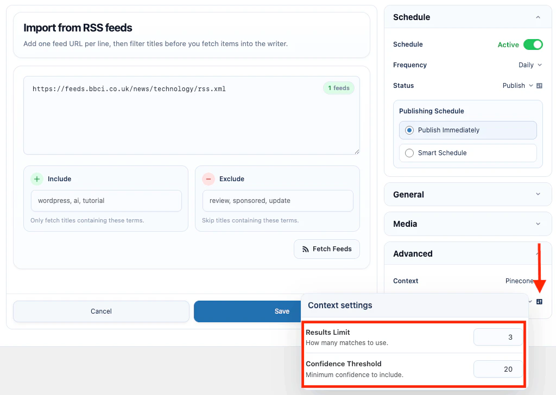Click 'Minimum confidence to include.' description
556x395 pixels.
click(x=355, y=375)
